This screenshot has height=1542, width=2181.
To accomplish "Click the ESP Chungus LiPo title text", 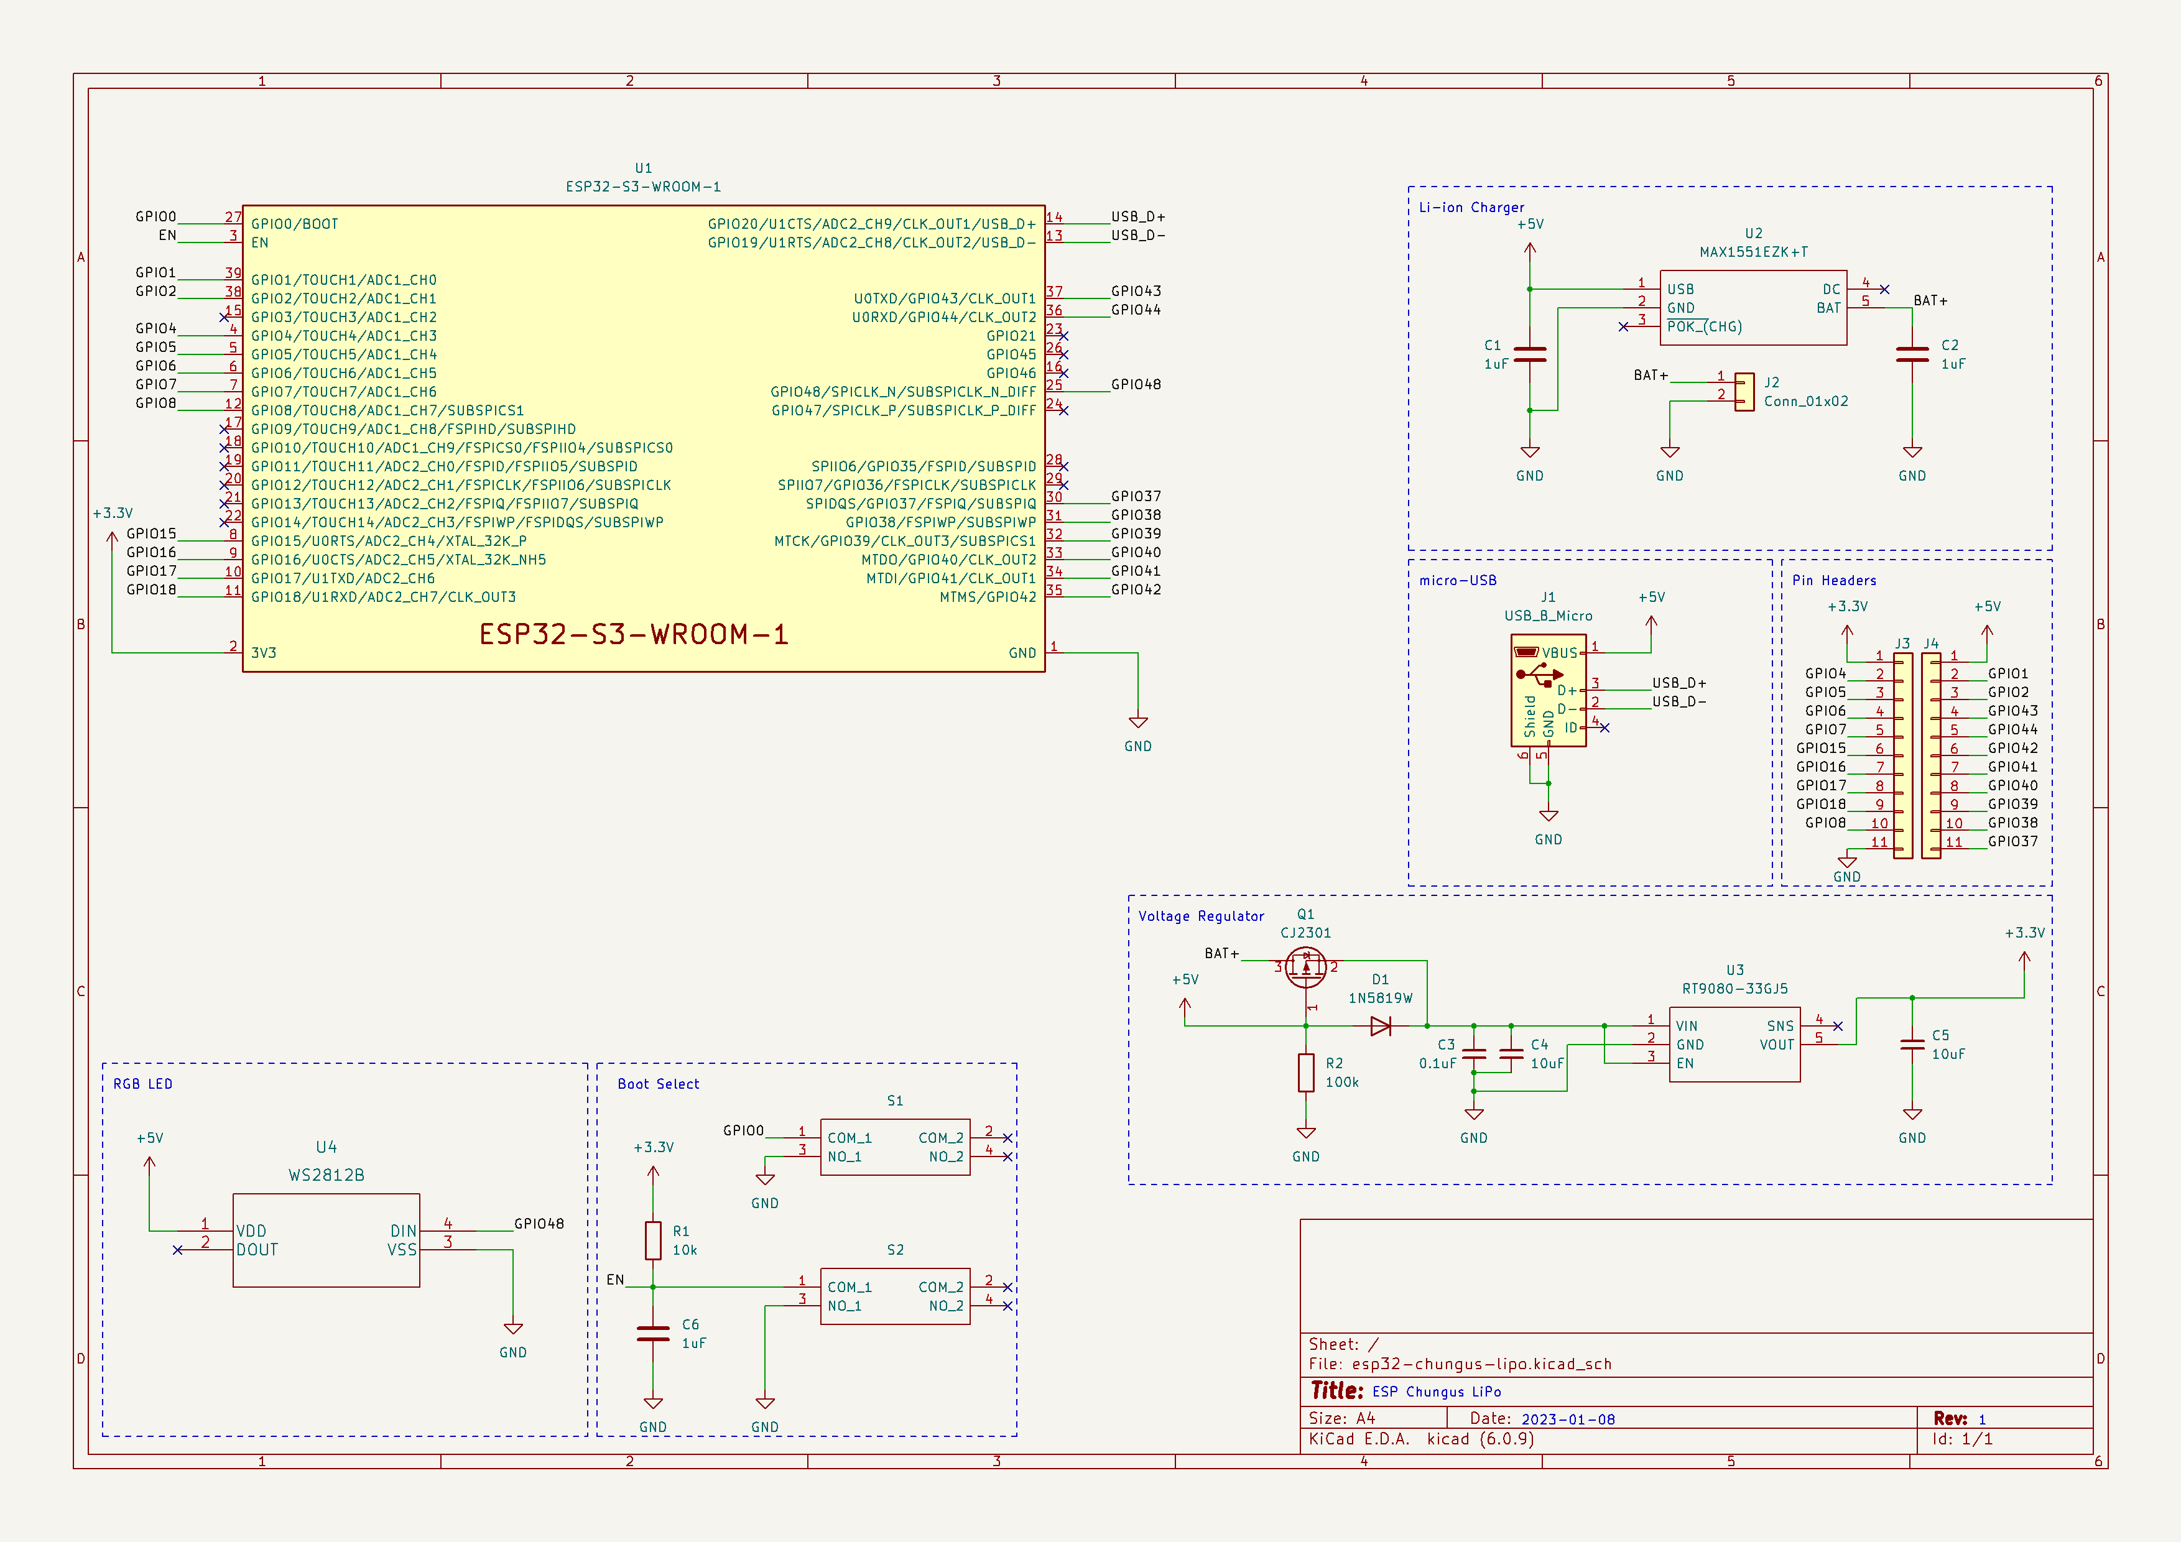I will 1436,1392.
